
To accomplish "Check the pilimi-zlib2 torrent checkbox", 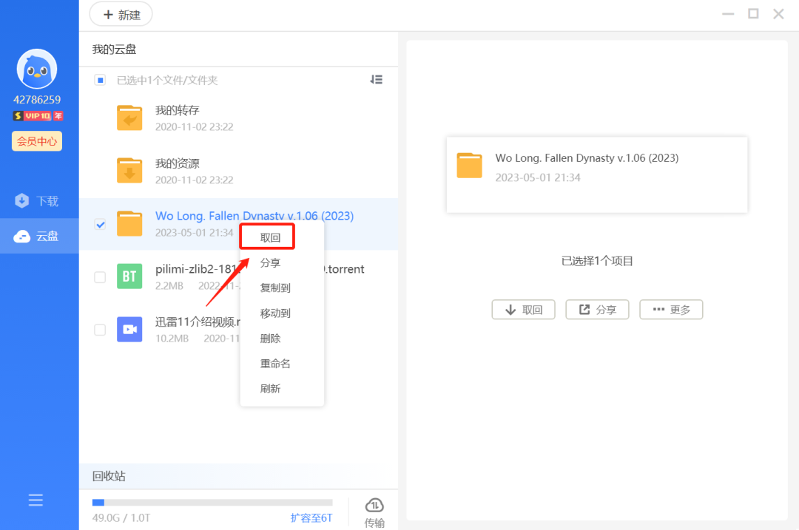I will (x=100, y=277).
